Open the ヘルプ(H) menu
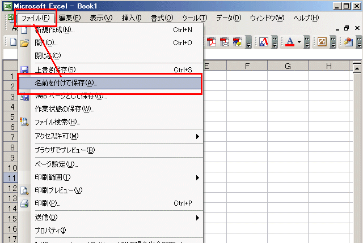363x243 pixels. [306, 18]
